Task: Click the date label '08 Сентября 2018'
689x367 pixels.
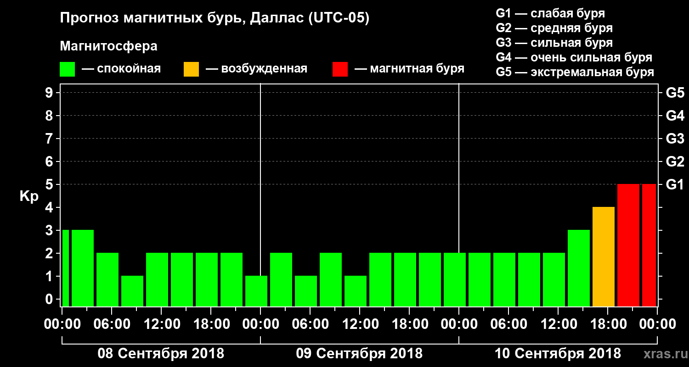Action: click(161, 354)
